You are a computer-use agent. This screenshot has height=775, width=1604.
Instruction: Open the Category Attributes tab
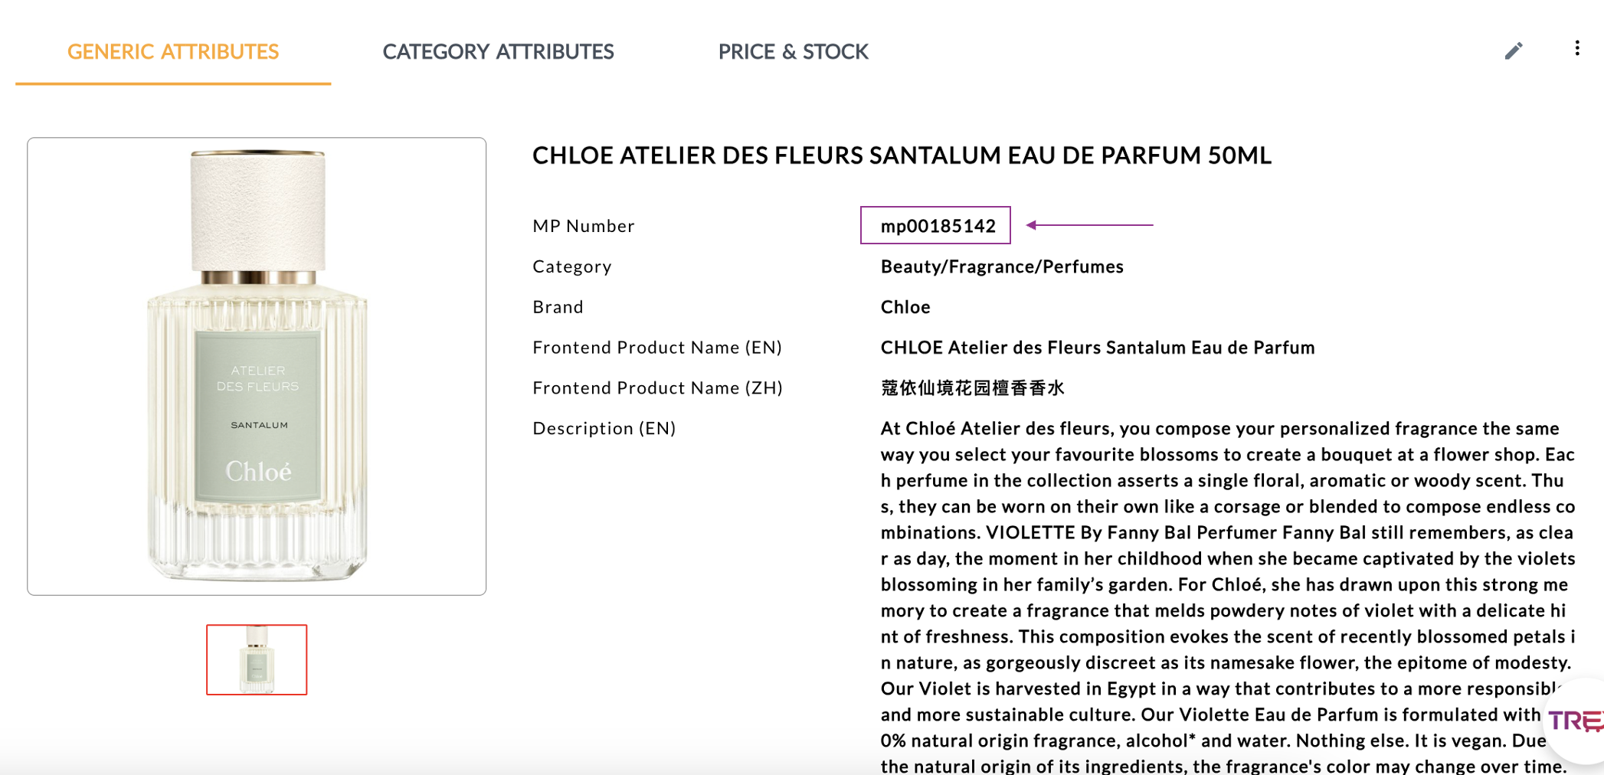[498, 51]
